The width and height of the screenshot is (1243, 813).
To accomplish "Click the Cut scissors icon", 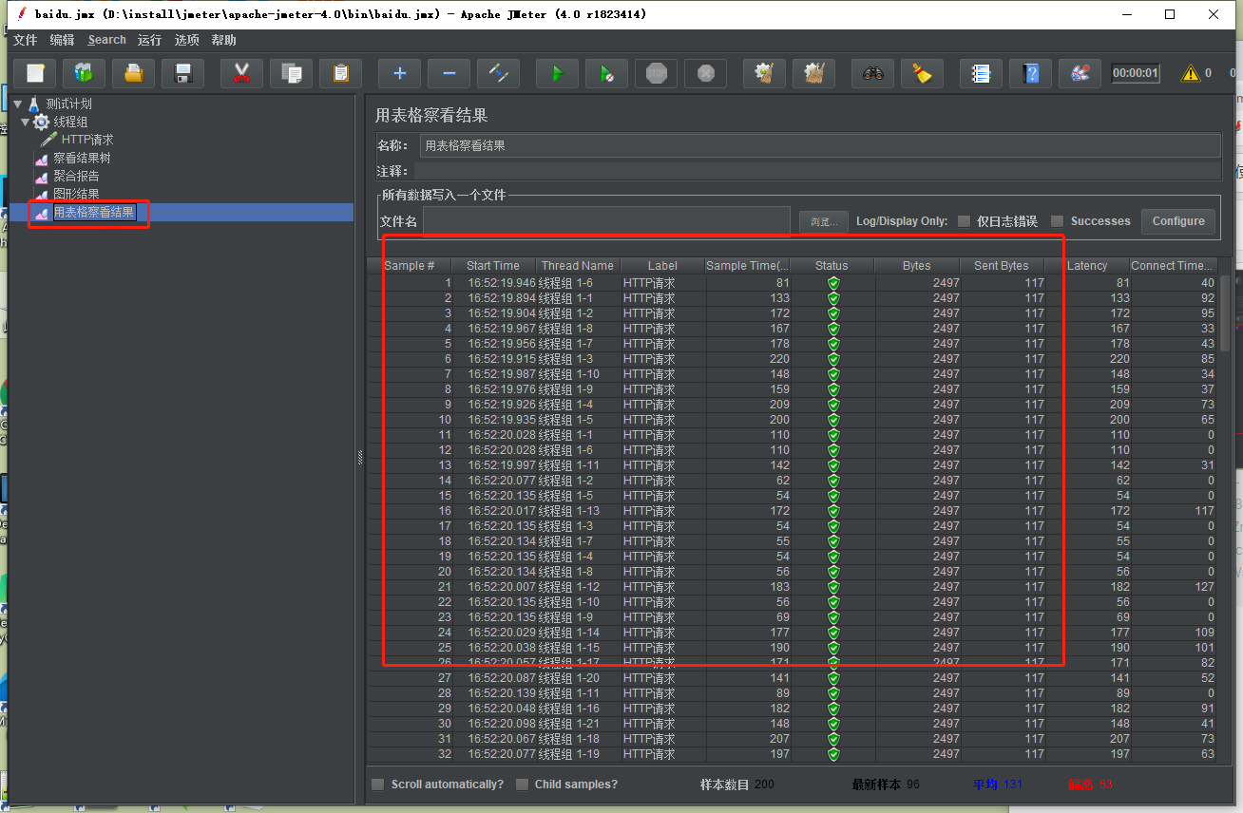I will point(241,73).
